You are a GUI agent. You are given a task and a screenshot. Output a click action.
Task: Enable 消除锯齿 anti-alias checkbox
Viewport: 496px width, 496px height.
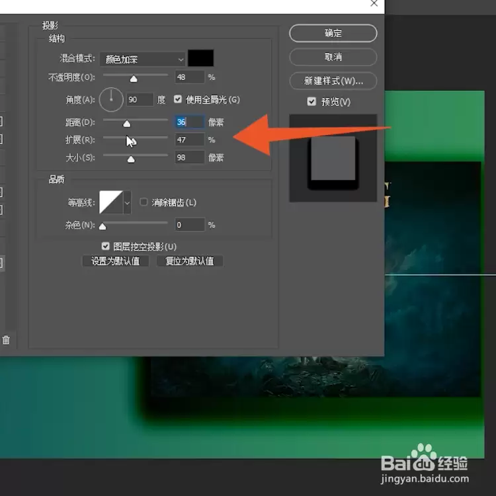pyautogui.click(x=144, y=202)
